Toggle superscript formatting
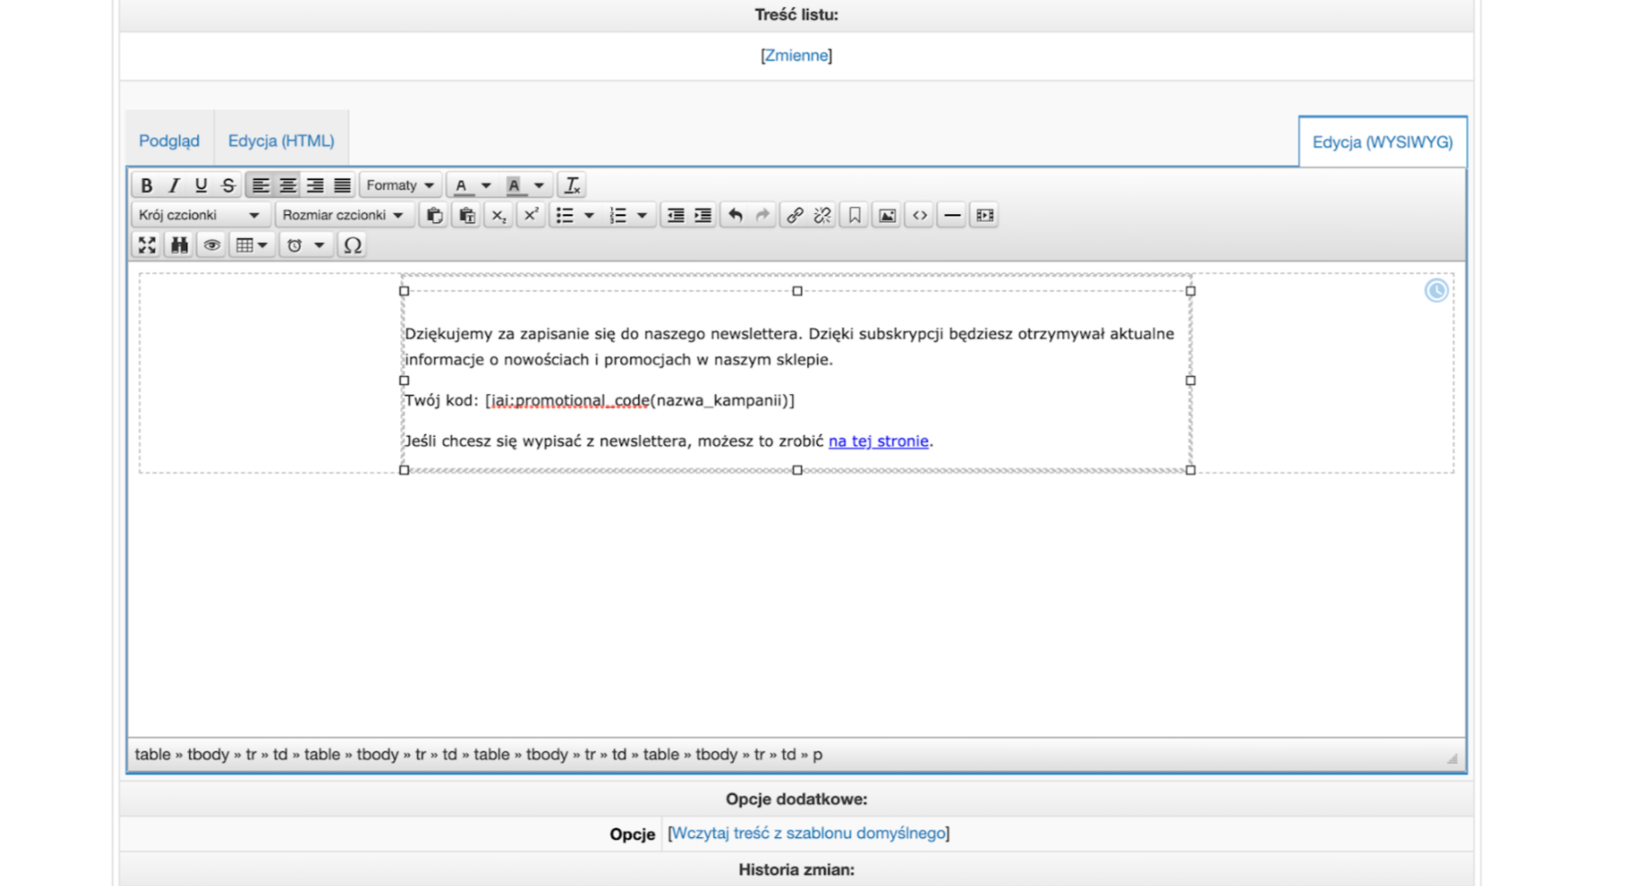The image size is (1646, 886). click(531, 215)
